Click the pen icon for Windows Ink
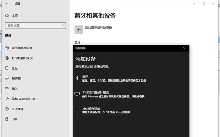 point(7,99)
